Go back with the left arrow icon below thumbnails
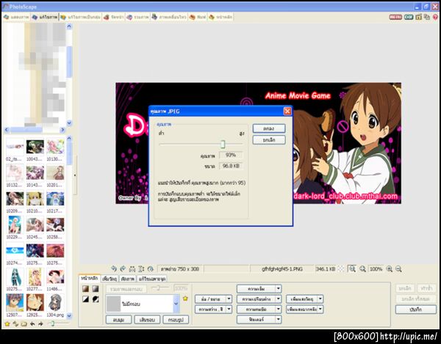Image resolution: width=441 pixels, height=344 pixels. [32, 323]
